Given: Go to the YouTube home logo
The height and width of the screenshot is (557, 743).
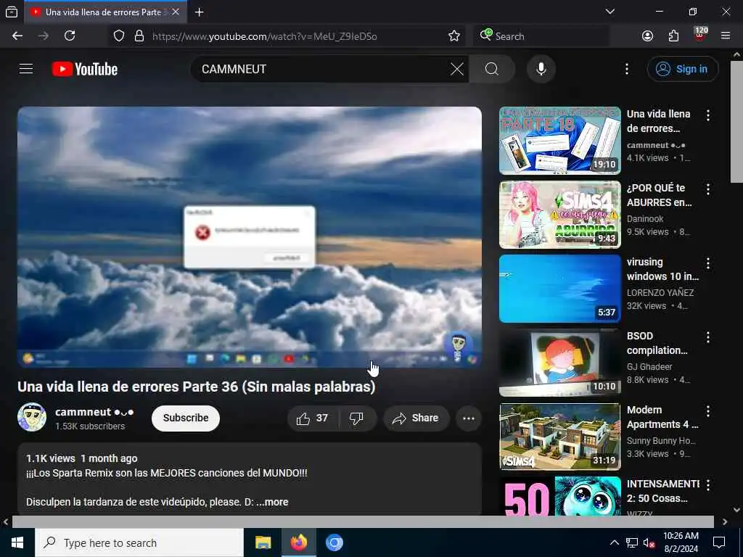Looking at the screenshot, I should point(85,69).
